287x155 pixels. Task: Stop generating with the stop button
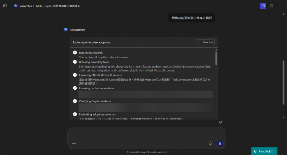220,144
